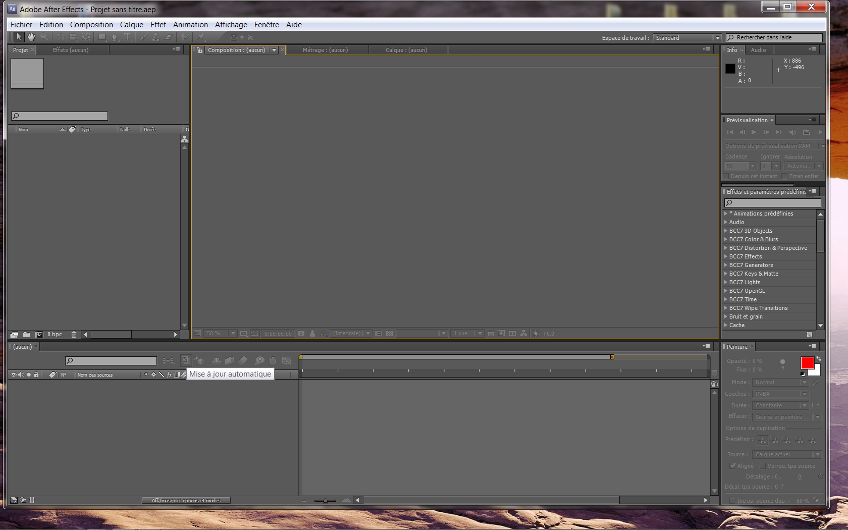This screenshot has width=848, height=530.
Task: Select the Pen tool
Action: [x=115, y=37]
